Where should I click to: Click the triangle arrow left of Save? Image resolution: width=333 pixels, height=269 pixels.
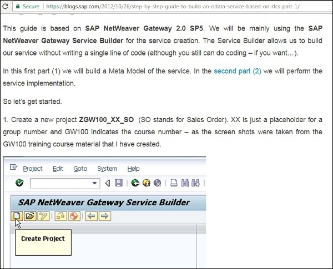pyautogui.click(x=108, y=183)
